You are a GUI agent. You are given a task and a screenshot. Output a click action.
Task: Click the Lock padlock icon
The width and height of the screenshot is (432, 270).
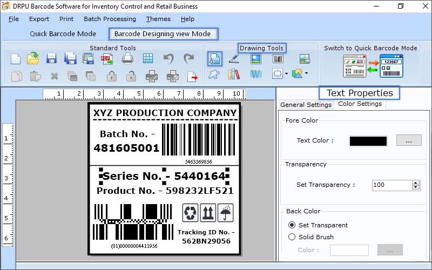point(112,76)
